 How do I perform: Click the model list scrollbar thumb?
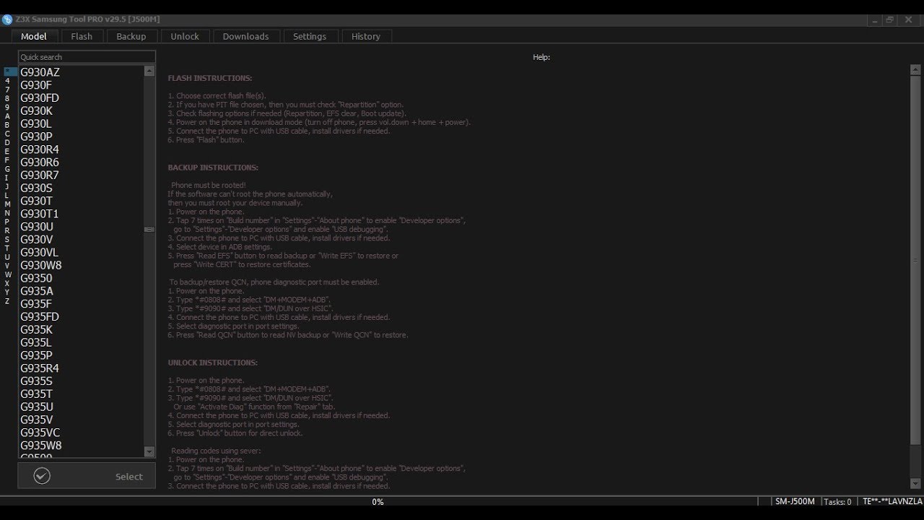[x=149, y=230]
